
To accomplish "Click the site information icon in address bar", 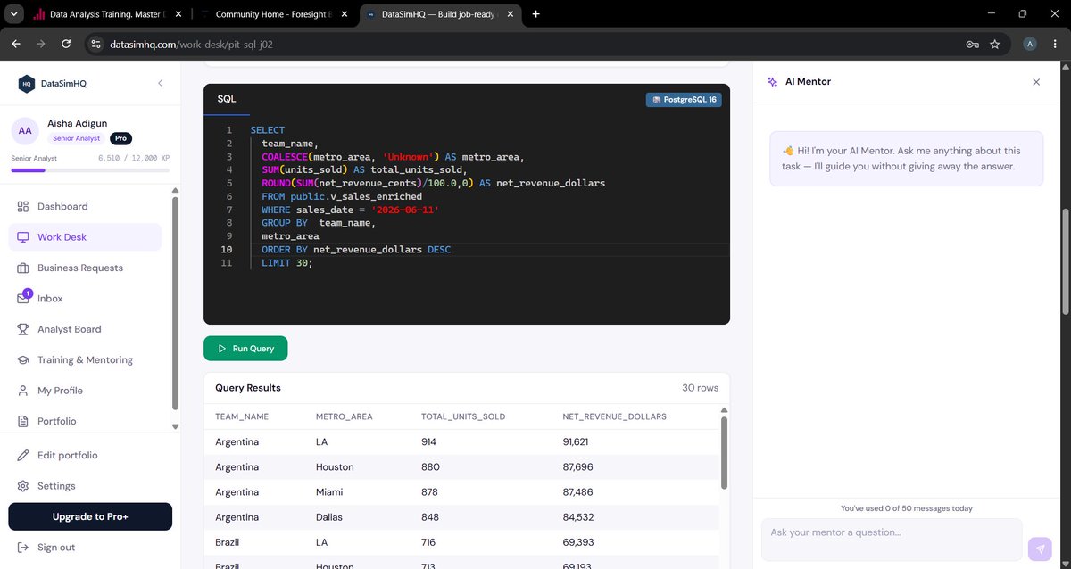I will pos(95,44).
